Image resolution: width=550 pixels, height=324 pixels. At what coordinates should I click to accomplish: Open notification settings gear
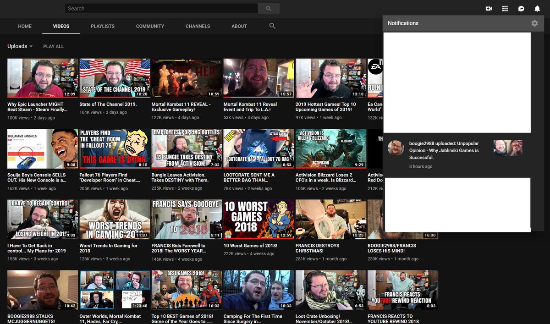coord(534,23)
